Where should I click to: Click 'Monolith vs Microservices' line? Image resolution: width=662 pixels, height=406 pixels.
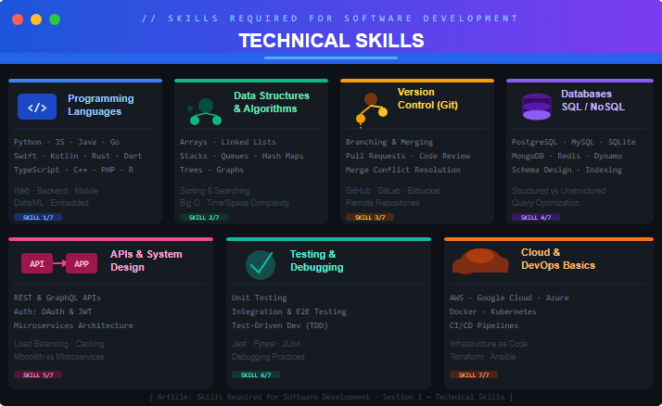[x=58, y=357]
